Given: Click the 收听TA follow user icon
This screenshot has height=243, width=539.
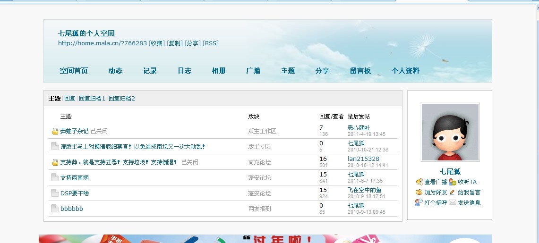Looking at the screenshot, I should tap(452, 182).
